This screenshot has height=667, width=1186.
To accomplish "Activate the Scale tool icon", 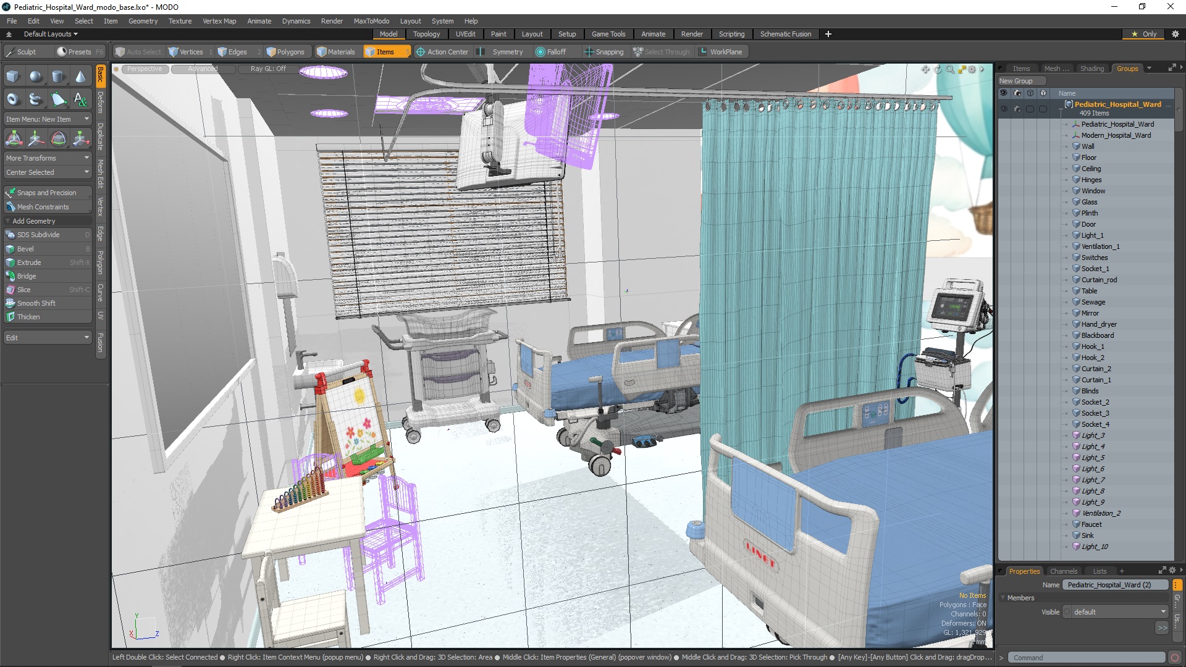I will (x=80, y=139).
